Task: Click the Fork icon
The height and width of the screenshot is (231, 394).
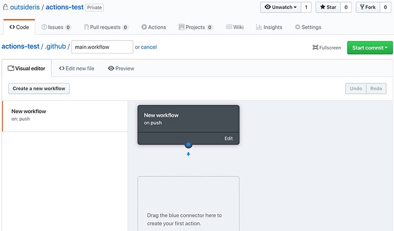Action: click(x=362, y=7)
